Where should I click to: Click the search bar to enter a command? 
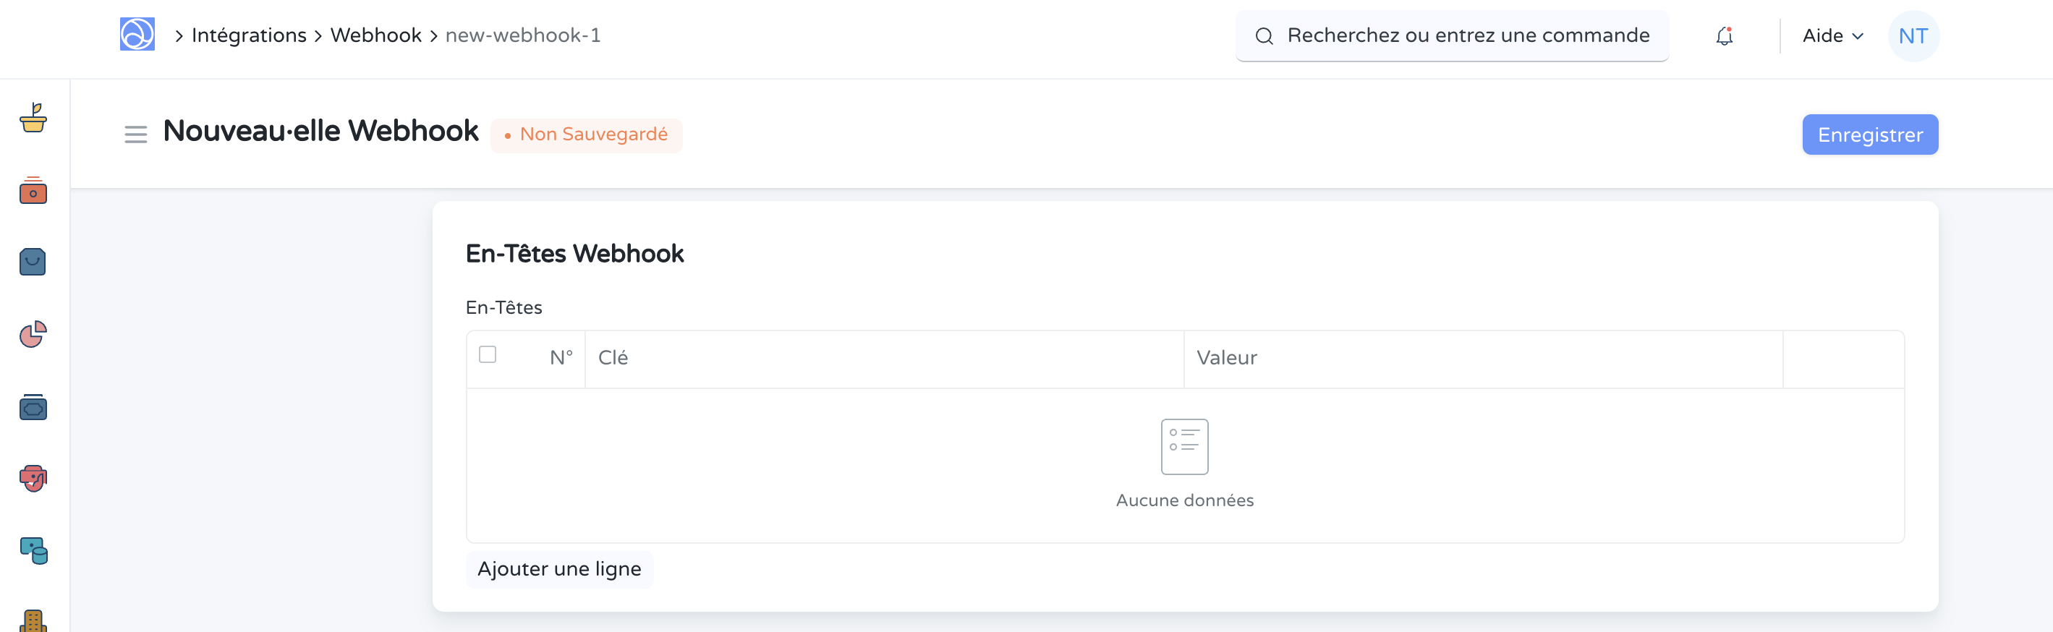click(x=1451, y=35)
